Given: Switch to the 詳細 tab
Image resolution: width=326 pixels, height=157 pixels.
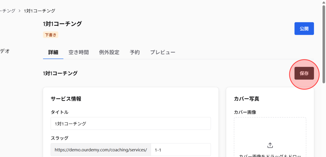Looking at the screenshot, I should coord(53,52).
